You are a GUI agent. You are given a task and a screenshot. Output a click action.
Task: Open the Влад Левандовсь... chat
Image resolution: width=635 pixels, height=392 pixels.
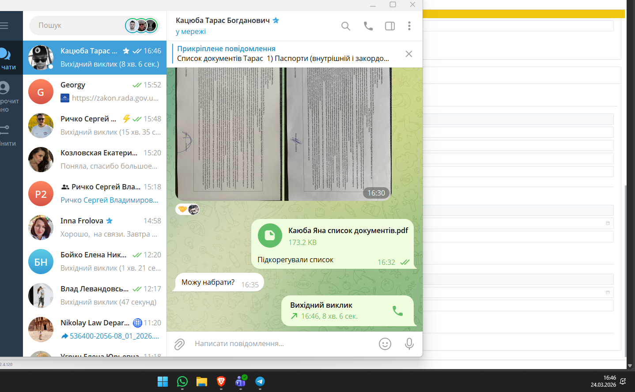94,295
